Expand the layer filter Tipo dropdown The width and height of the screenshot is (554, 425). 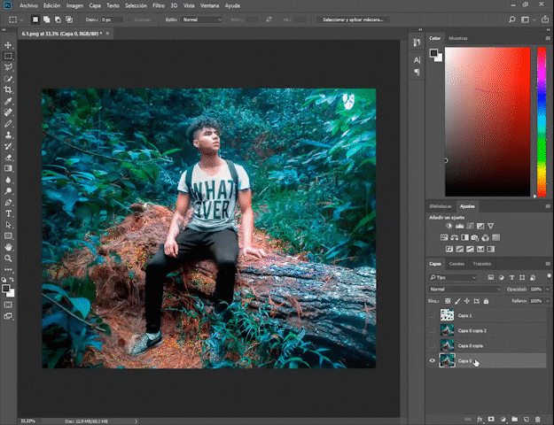point(451,277)
